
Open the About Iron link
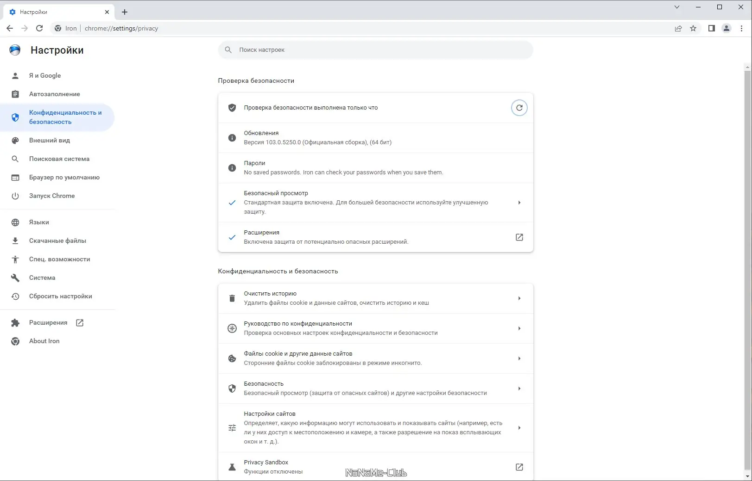pos(44,341)
